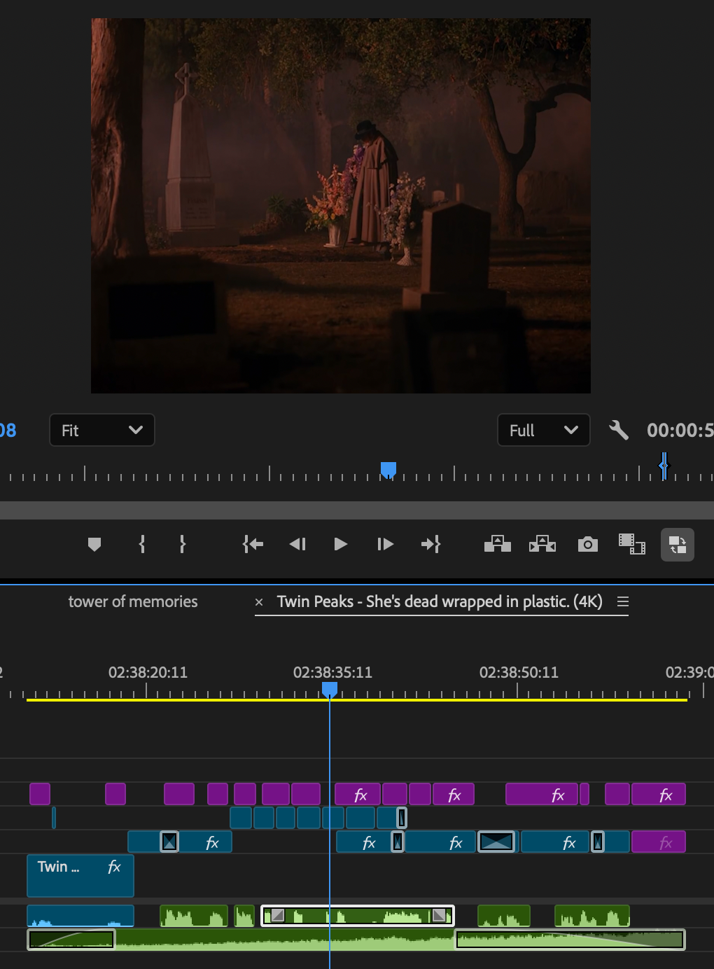Open the Fit zoom level dropdown

click(x=102, y=430)
